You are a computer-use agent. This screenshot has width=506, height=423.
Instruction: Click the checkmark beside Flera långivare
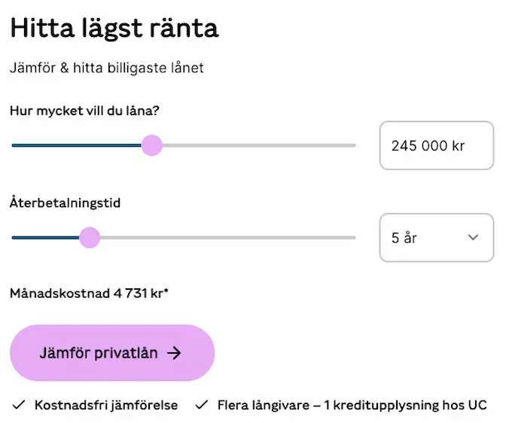pyautogui.click(x=202, y=405)
